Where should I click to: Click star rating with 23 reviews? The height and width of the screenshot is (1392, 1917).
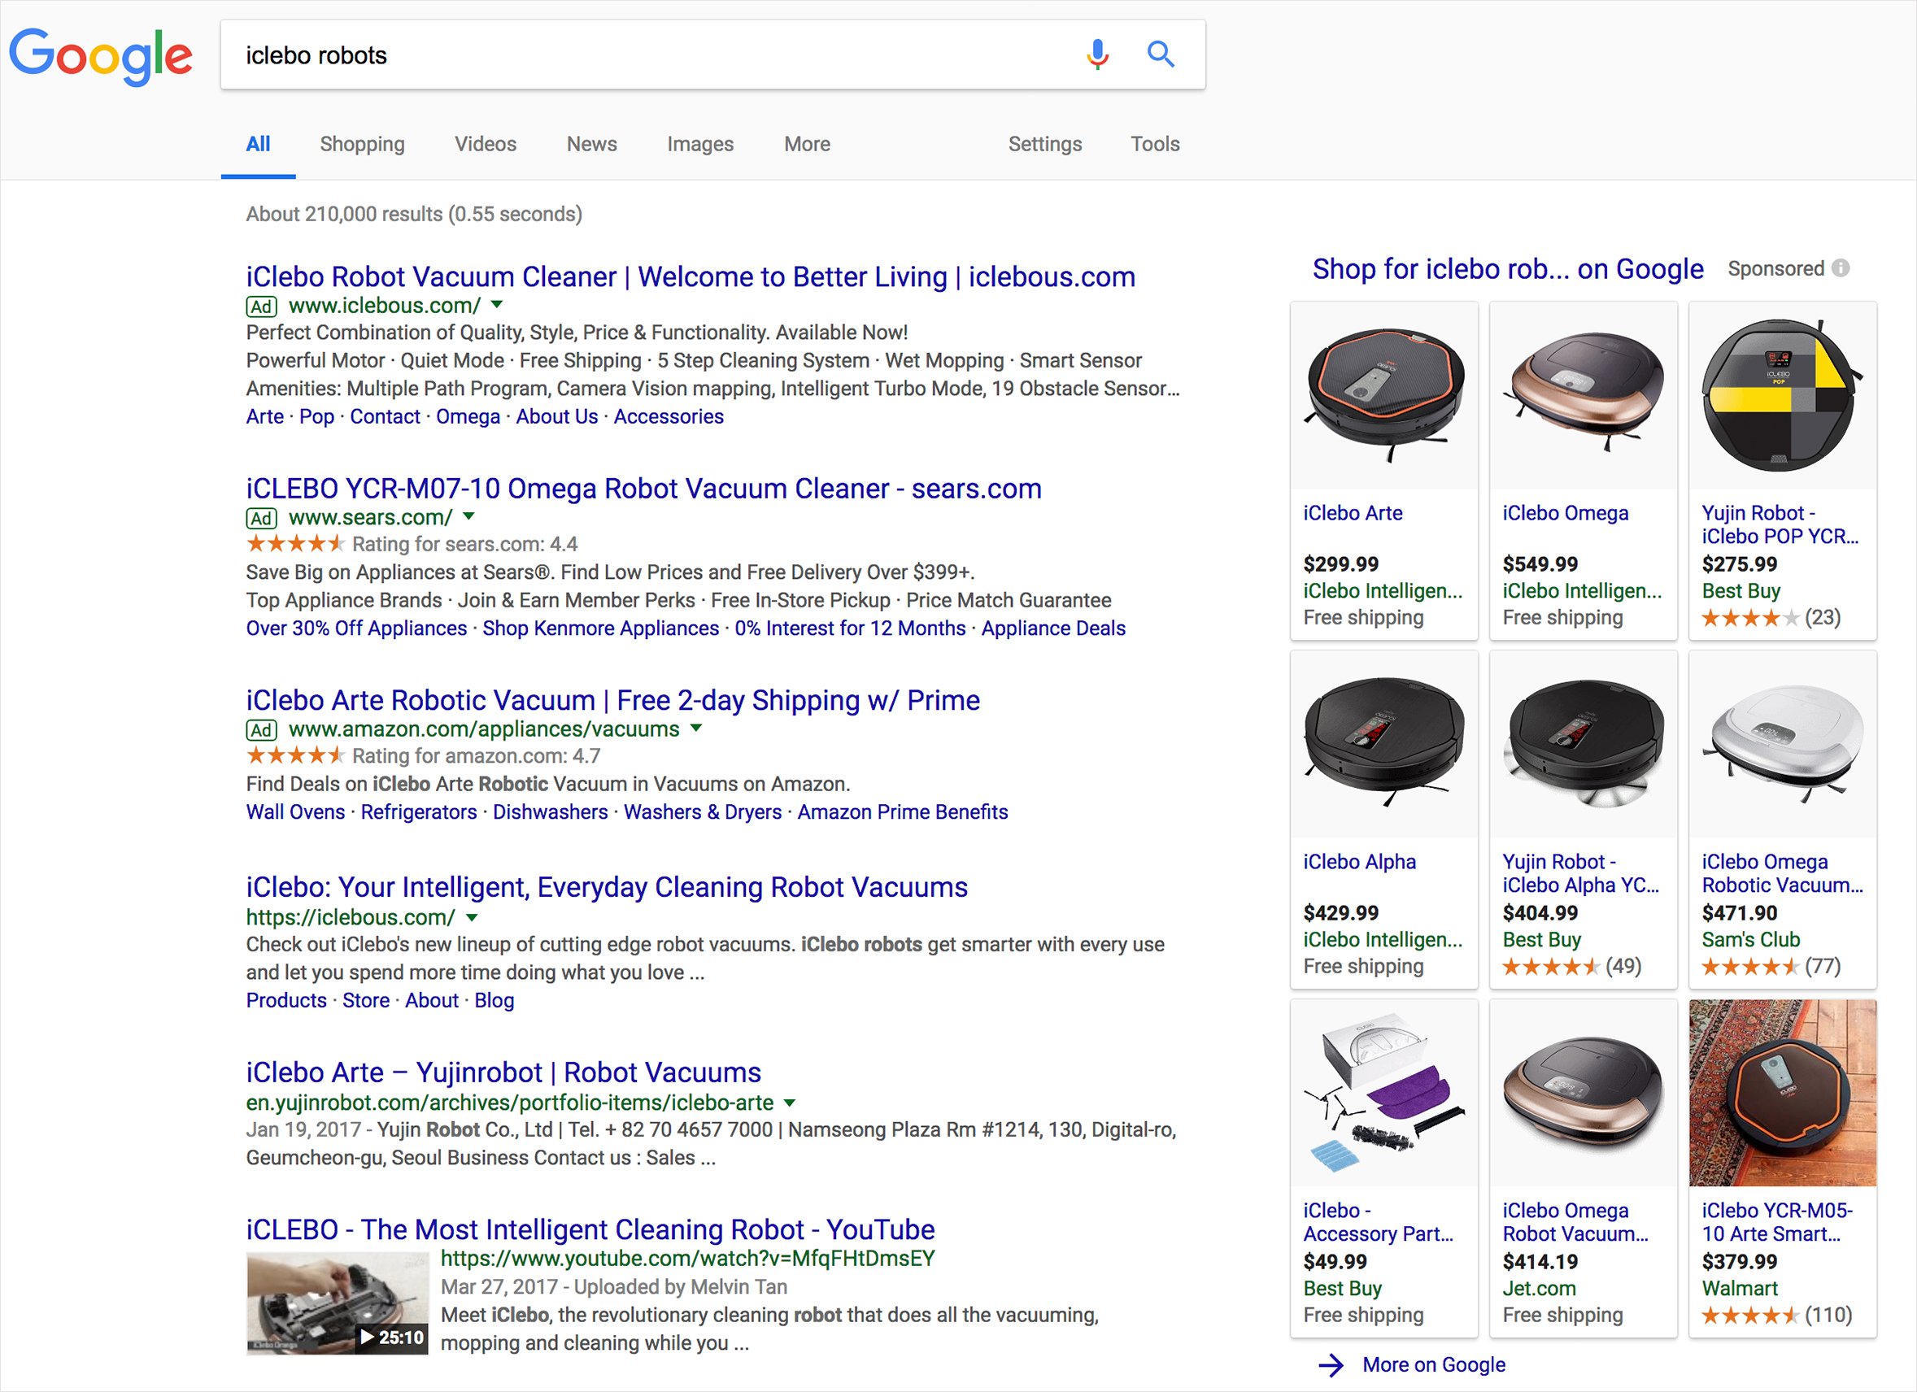1749,618
